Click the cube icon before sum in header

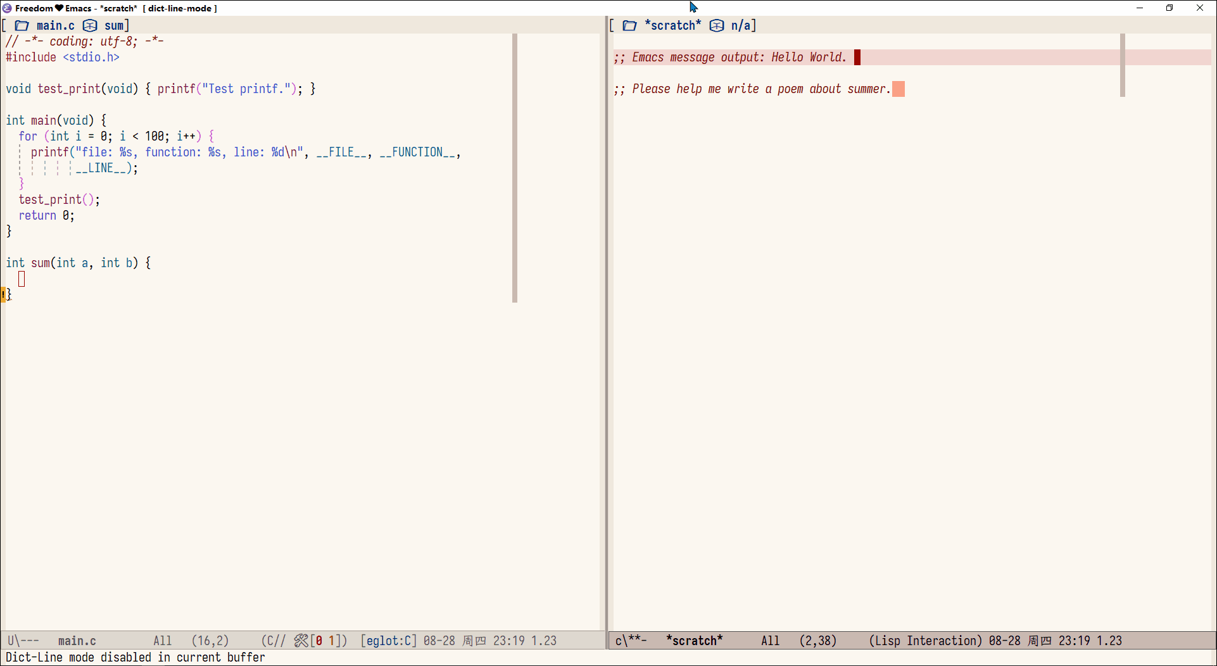90,25
